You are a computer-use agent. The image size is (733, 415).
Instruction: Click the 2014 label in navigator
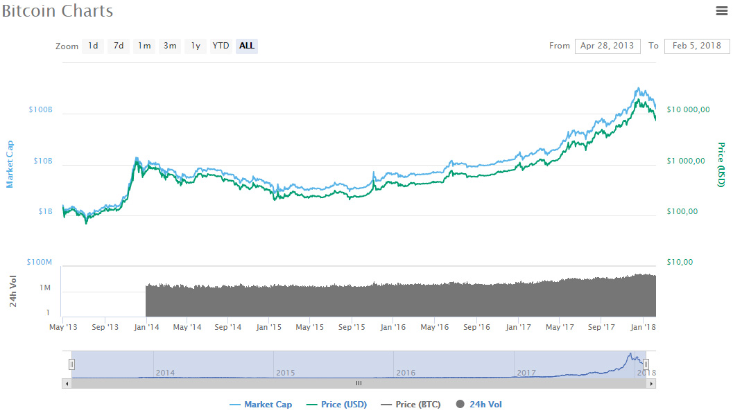pyautogui.click(x=165, y=373)
